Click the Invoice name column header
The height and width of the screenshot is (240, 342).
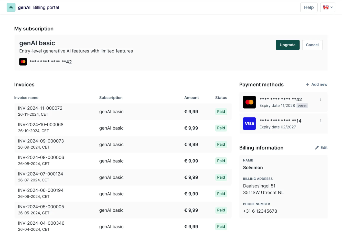click(26, 98)
